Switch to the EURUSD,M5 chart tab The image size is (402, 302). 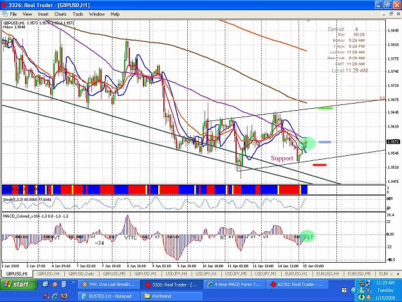tap(359, 274)
